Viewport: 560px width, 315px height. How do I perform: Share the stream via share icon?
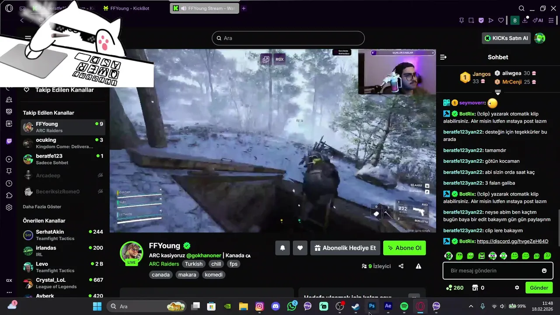[x=401, y=266]
